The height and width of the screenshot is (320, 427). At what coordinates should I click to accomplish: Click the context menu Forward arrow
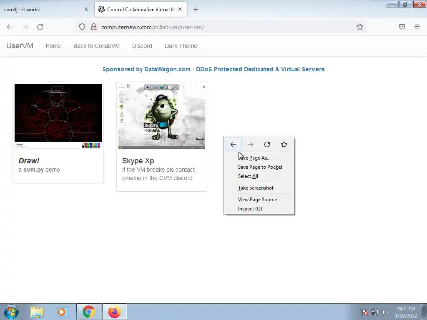point(250,145)
